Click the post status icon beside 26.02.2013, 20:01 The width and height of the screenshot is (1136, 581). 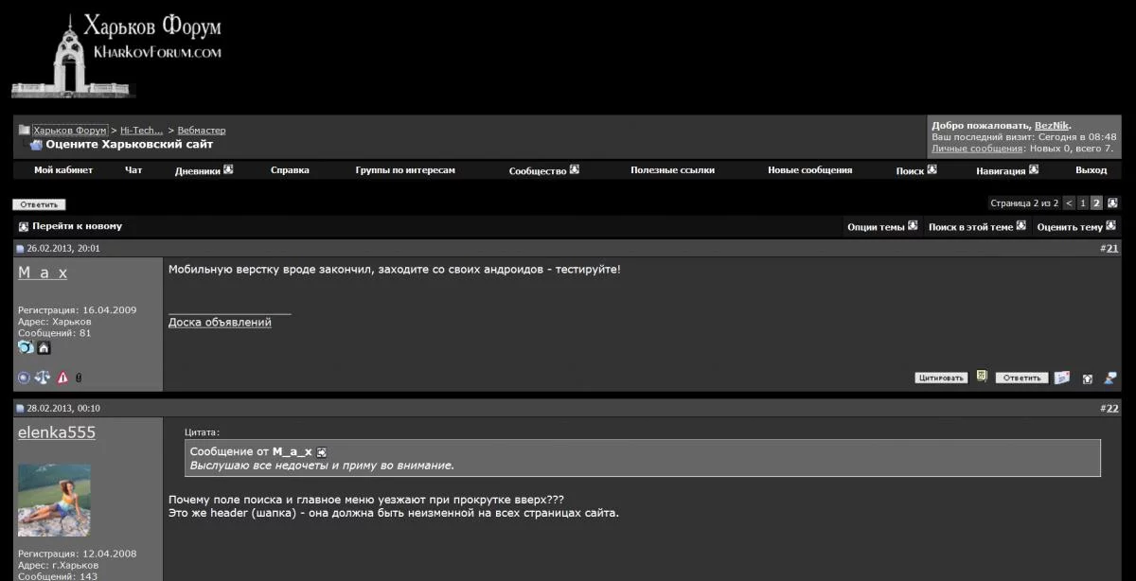(x=20, y=249)
